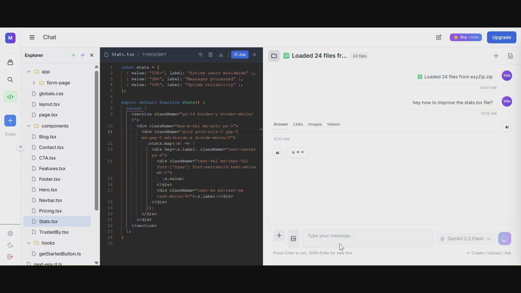Download Stats.tsx using the download icon
521x293 pixels.
pyautogui.click(x=221, y=55)
